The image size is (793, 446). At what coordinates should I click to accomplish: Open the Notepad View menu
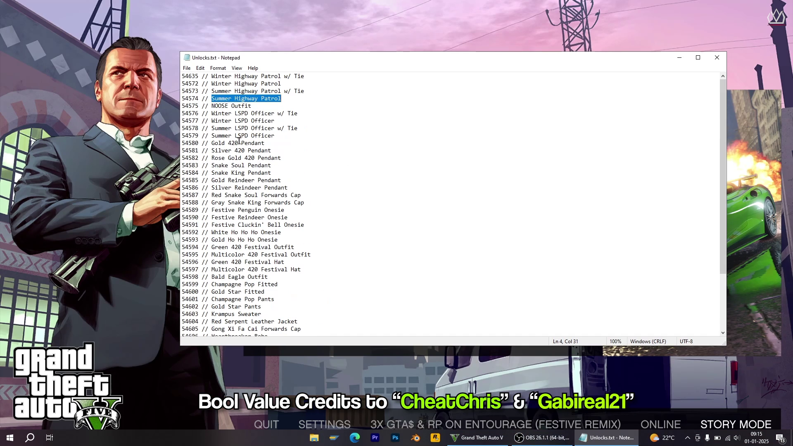(x=237, y=68)
